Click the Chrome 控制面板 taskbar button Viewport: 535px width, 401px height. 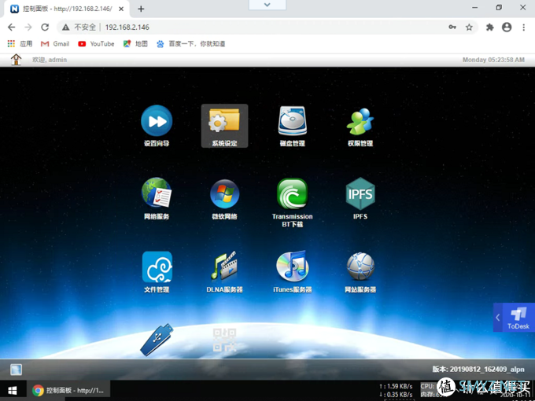[68, 391]
